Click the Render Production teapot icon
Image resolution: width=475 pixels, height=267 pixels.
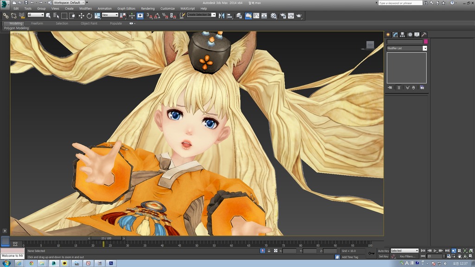coord(299,15)
